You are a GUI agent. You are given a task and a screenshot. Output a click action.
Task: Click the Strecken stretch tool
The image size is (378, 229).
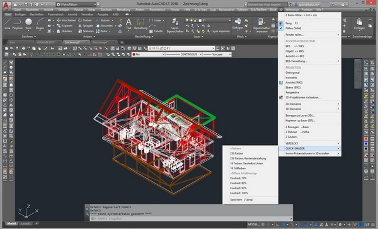point(64,31)
